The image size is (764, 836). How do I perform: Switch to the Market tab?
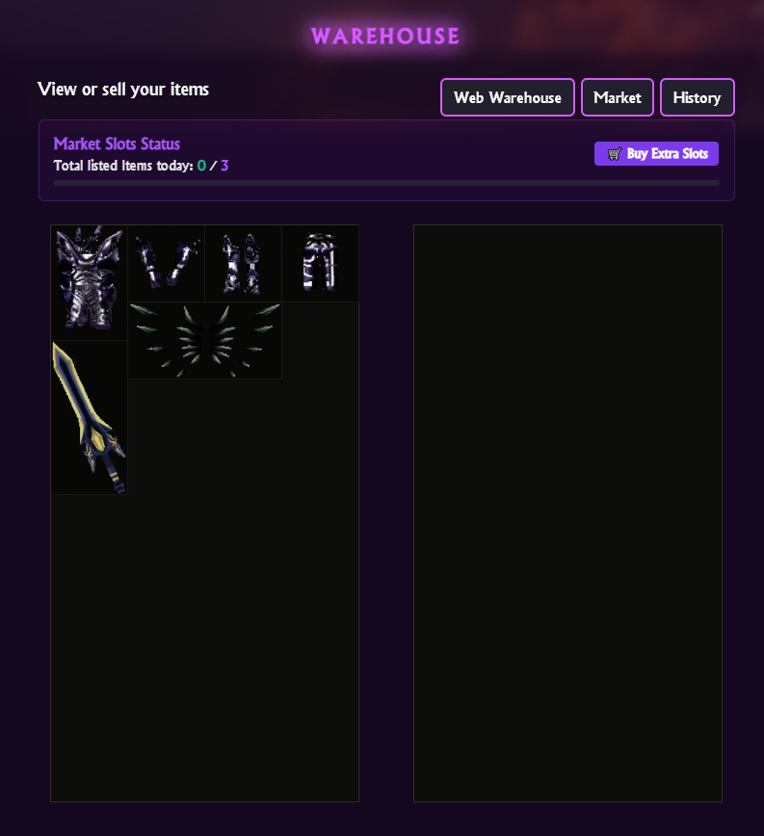(618, 97)
